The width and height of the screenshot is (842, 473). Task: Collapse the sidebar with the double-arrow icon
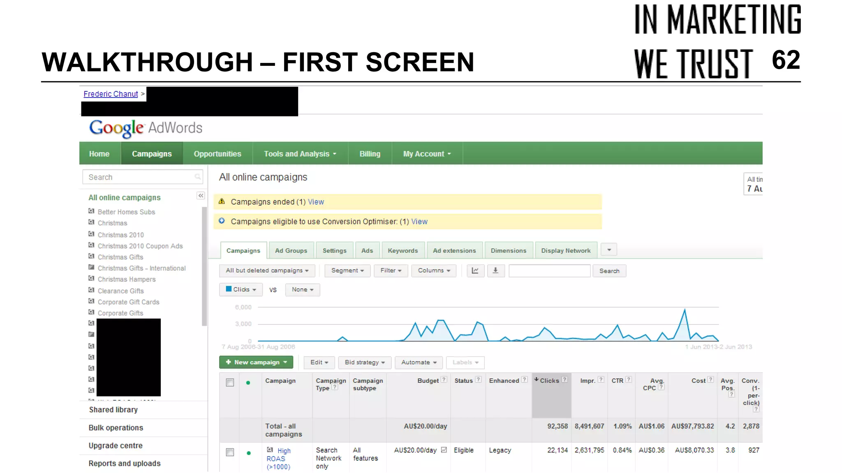pyautogui.click(x=201, y=196)
